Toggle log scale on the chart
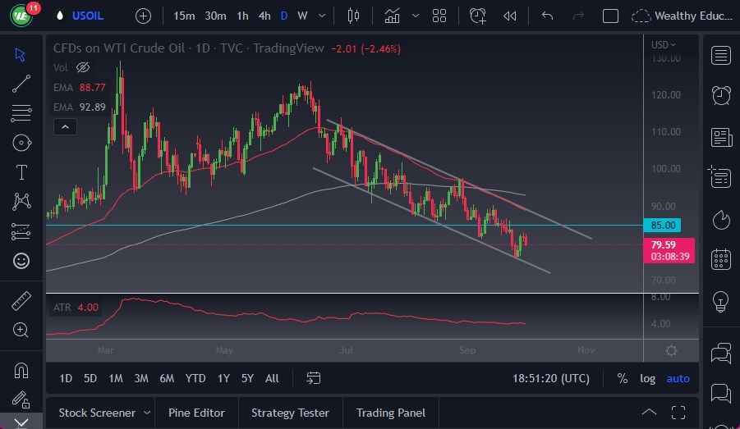This screenshot has height=429, width=740. point(648,378)
